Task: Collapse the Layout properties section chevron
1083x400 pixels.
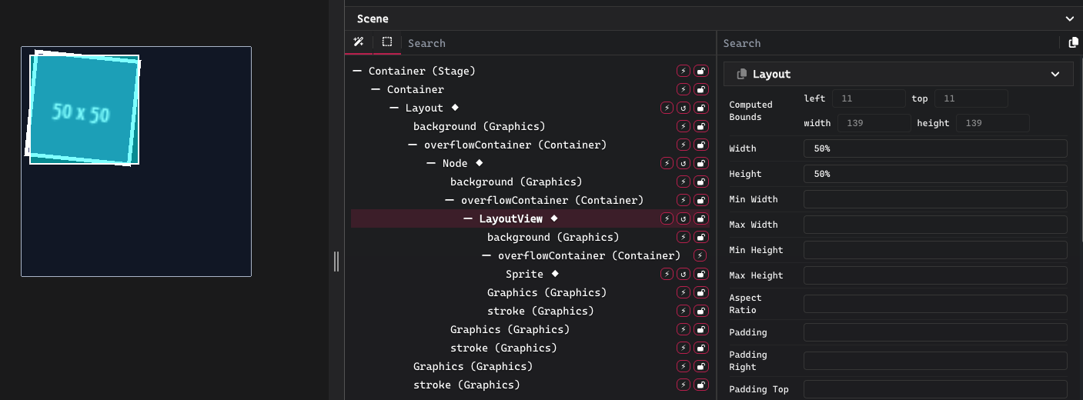Action: click(1055, 74)
